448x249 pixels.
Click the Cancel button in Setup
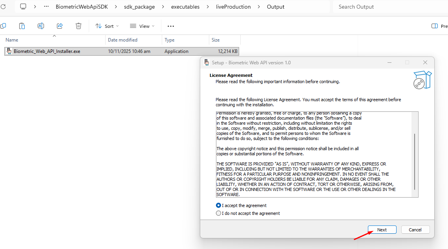click(x=415, y=230)
